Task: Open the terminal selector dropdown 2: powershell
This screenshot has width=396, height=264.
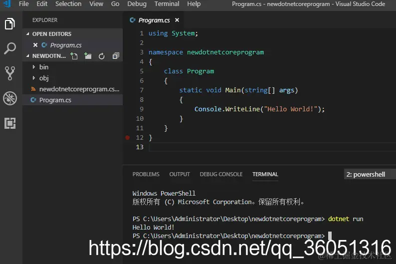Action: [x=370, y=174]
